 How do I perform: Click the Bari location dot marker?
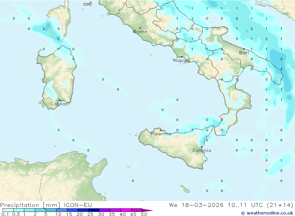(244, 49)
